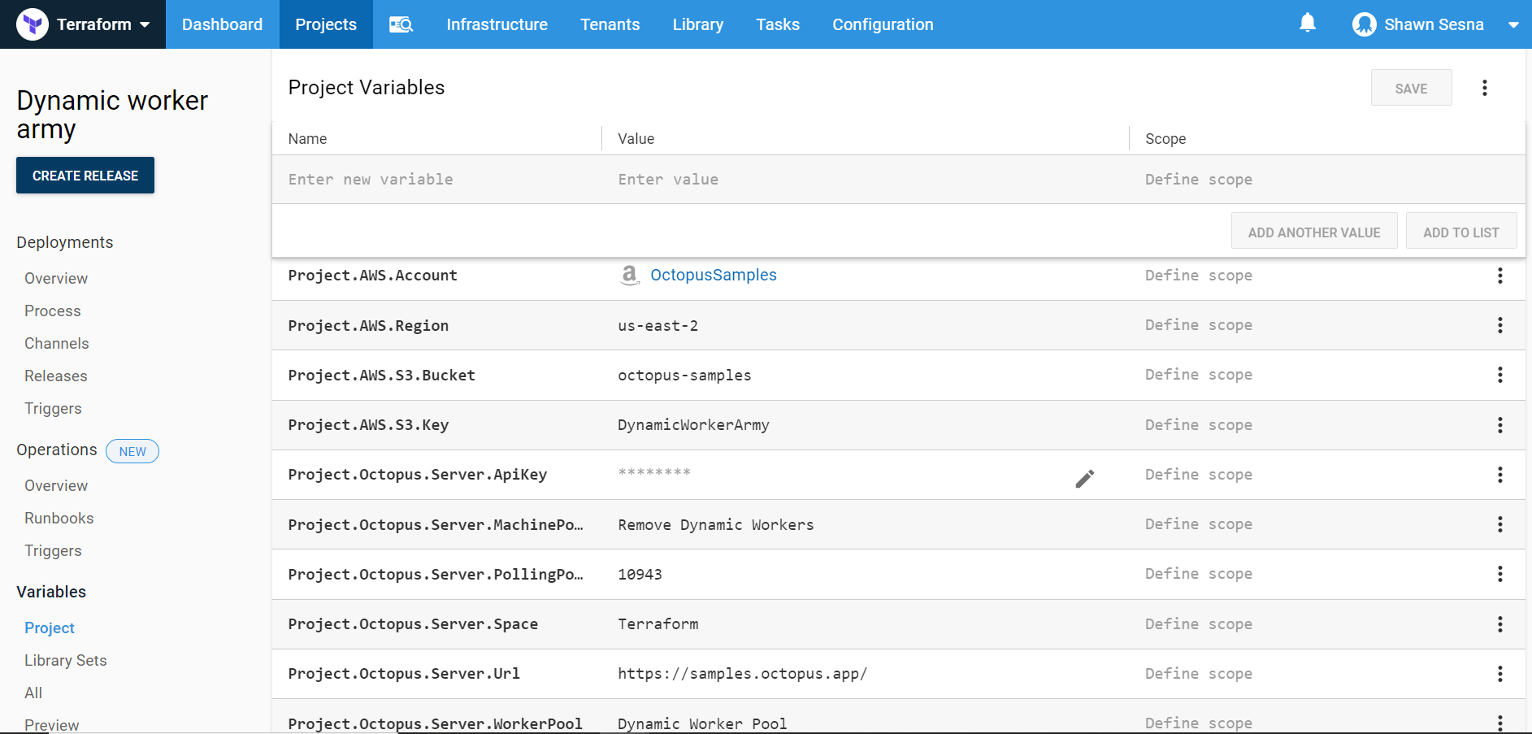This screenshot has height=734, width=1532.
Task: Expand the Terraform space switcher dropdown
Action: 145,24
